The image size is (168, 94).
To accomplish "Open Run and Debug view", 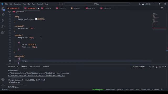I will (3, 27).
